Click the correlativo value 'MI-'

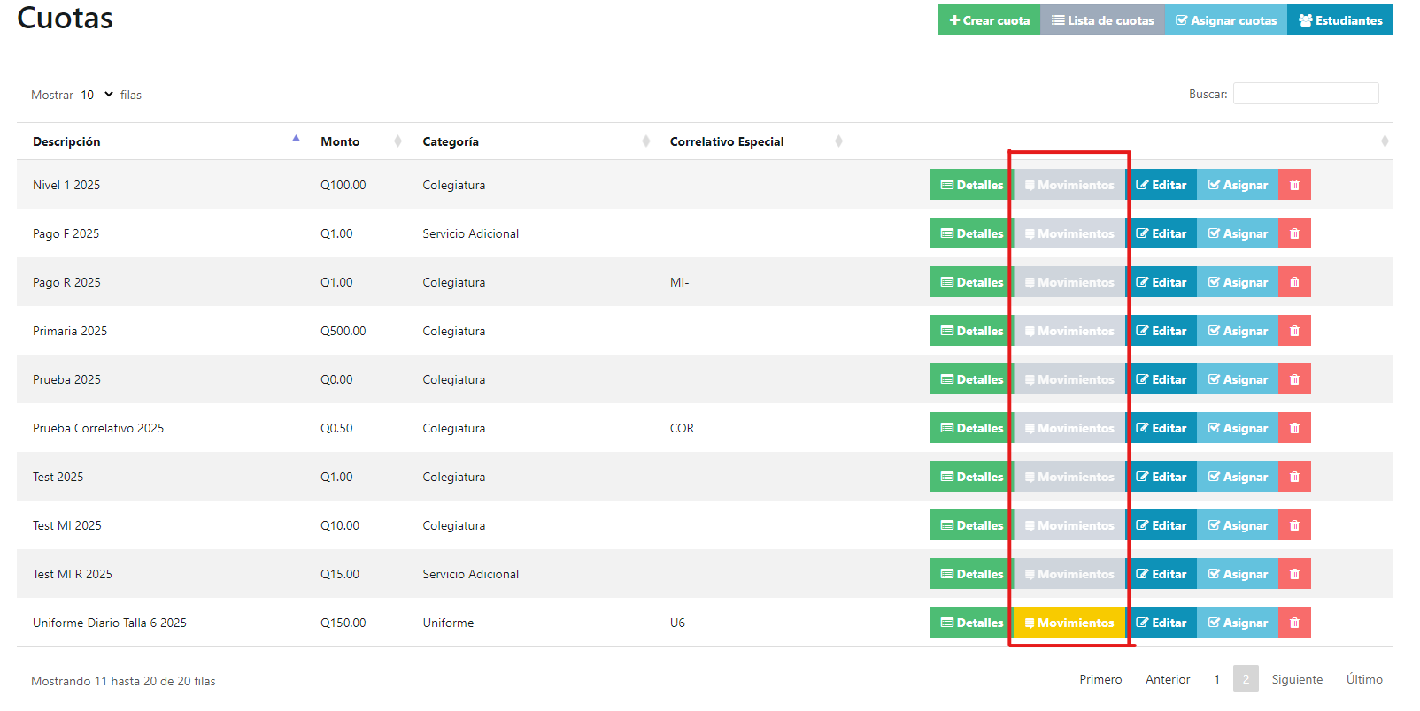pyautogui.click(x=679, y=282)
